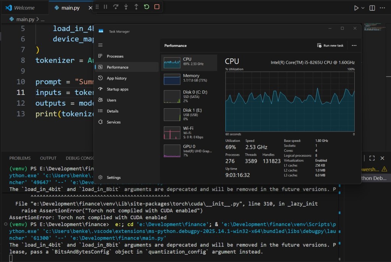Click the Virtualization Enabled value
The image size is (391, 262).
point(321,161)
